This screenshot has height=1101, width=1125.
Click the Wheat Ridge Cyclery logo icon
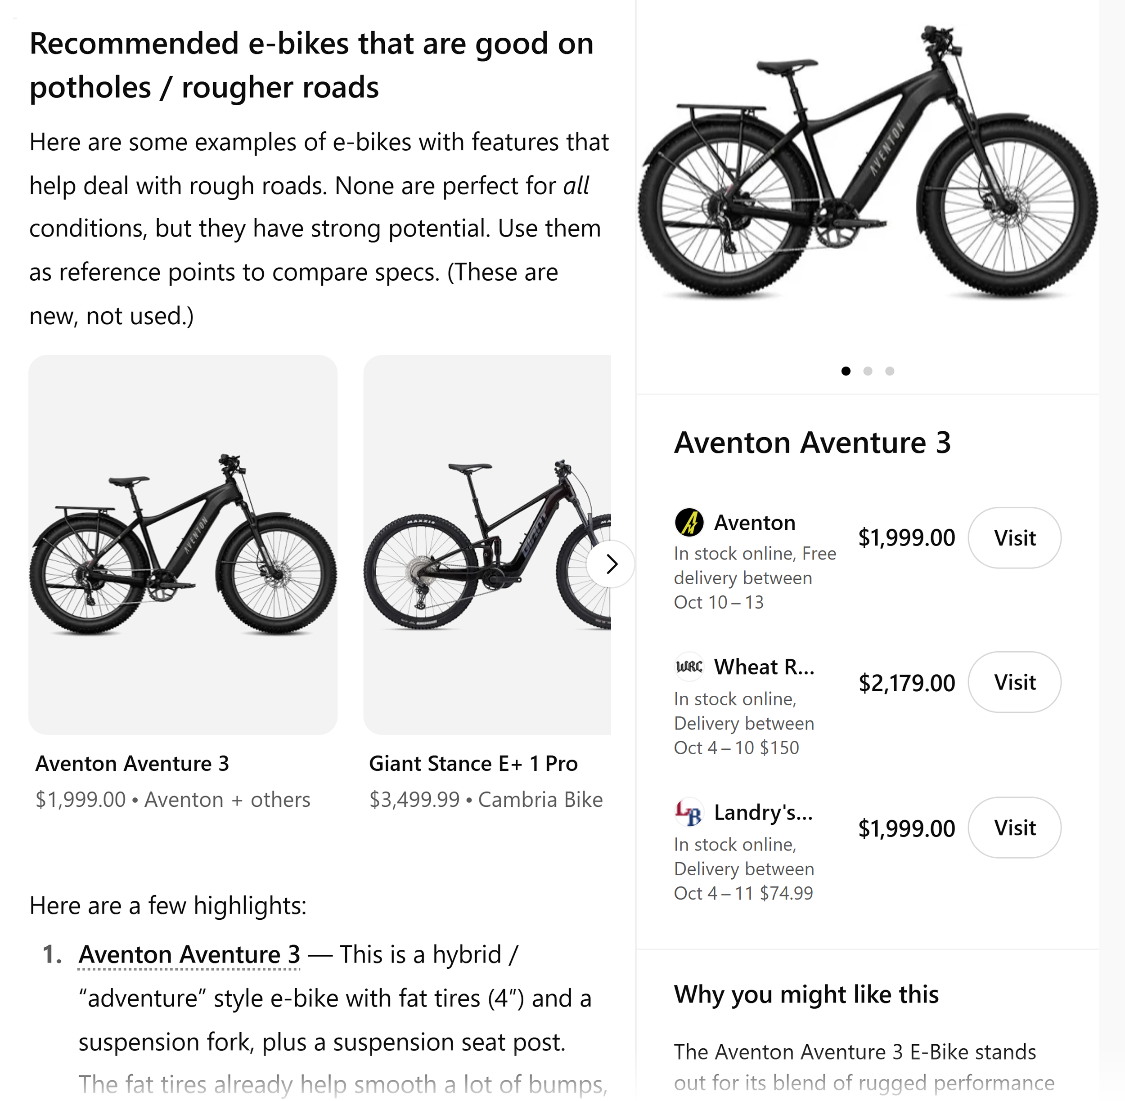(x=688, y=667)
